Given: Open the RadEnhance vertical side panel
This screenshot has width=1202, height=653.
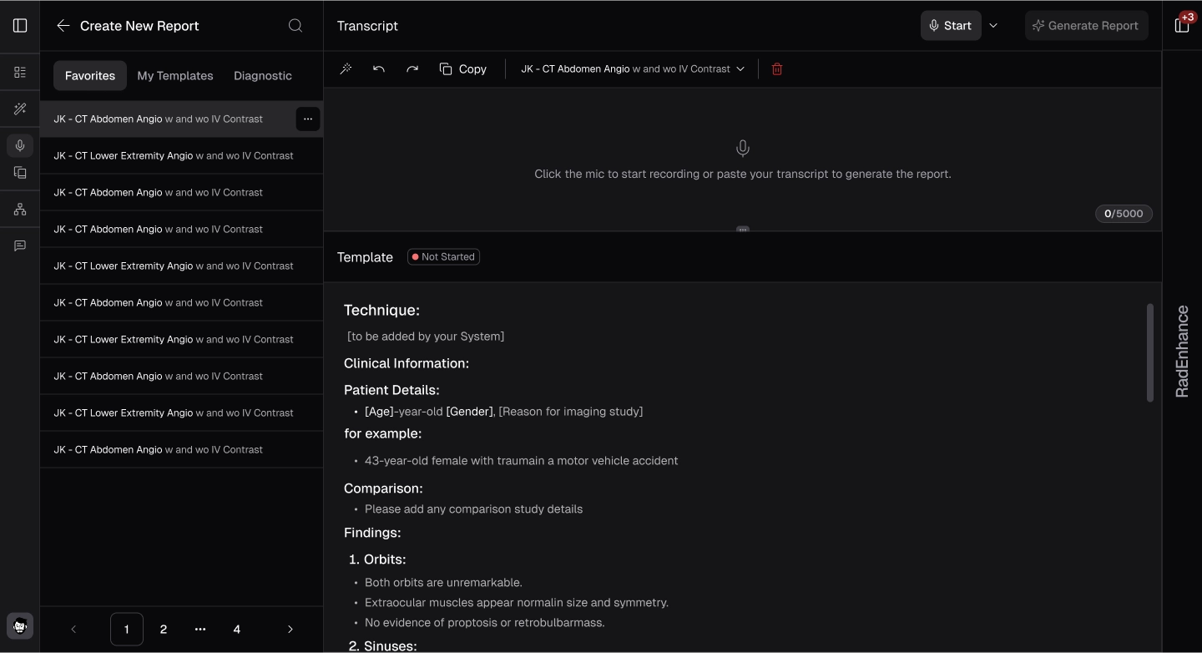Looking at the screenshot, I should pyautogui.click(x=1182, y=352).
